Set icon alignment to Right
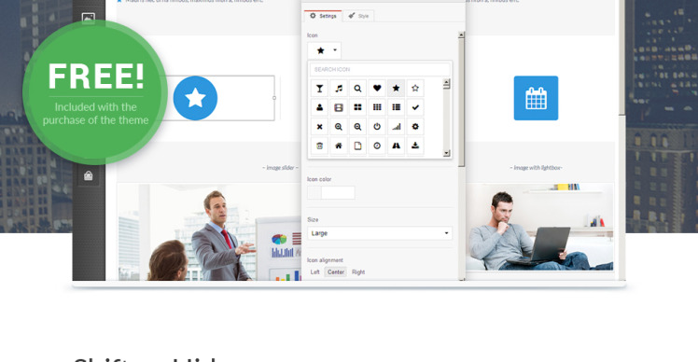The image size is (698, 362). [x=358, y=272]
